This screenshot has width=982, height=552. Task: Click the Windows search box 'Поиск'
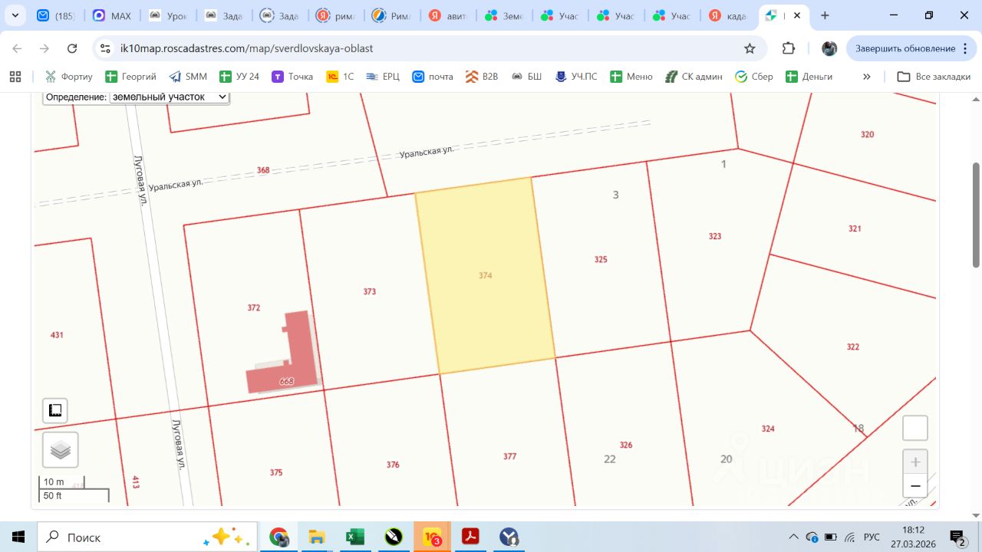coord(149,537)
